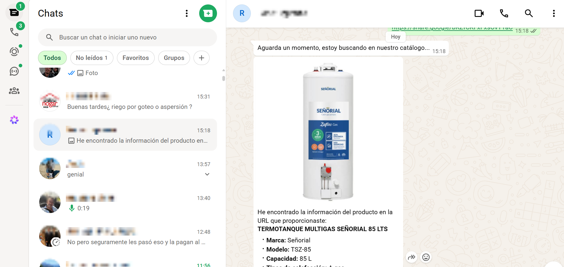564x267 pixels.
Task: Open the Chats section in the sidebar
Action: (x=14, y=12)
